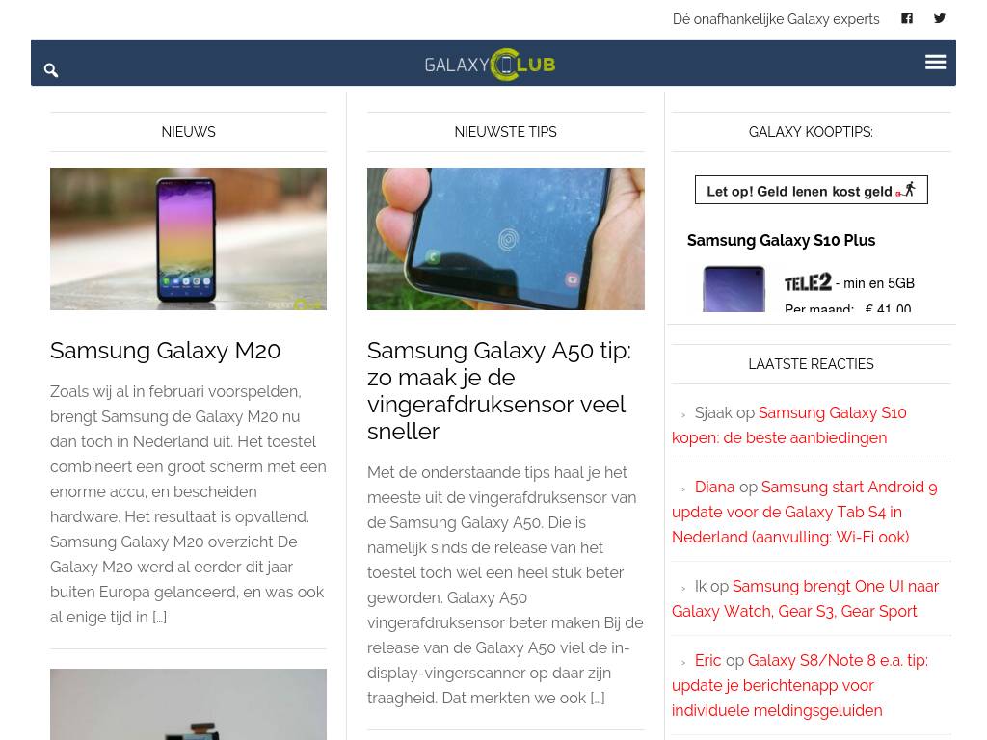This screenshot has height=740, width=987.
Task: Click the TELE2 provider logo
Action: (x=808, y=282)
